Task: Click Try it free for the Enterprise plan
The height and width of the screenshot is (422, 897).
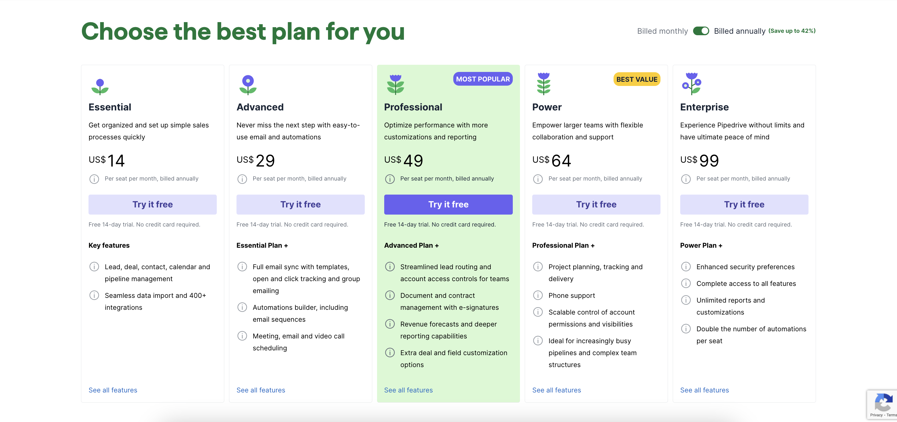Action: (x=744, y=204)
